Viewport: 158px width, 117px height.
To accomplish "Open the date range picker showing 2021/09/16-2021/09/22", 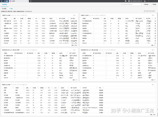I will (x=150, y=11).
